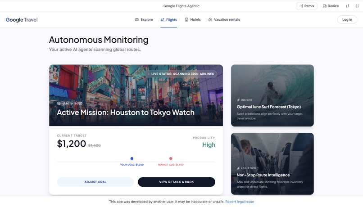The image size is (363, 207).
Task: Open the Device preview selector
Action: 331,6
